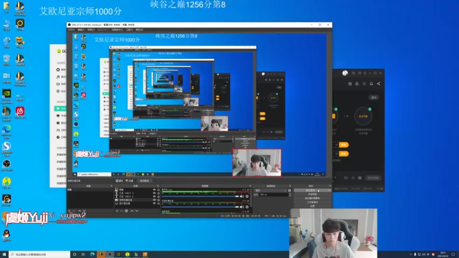This screenshot has height=258, width=459.
Task: Toggle lock on first text source
Action: coord(158,193)
